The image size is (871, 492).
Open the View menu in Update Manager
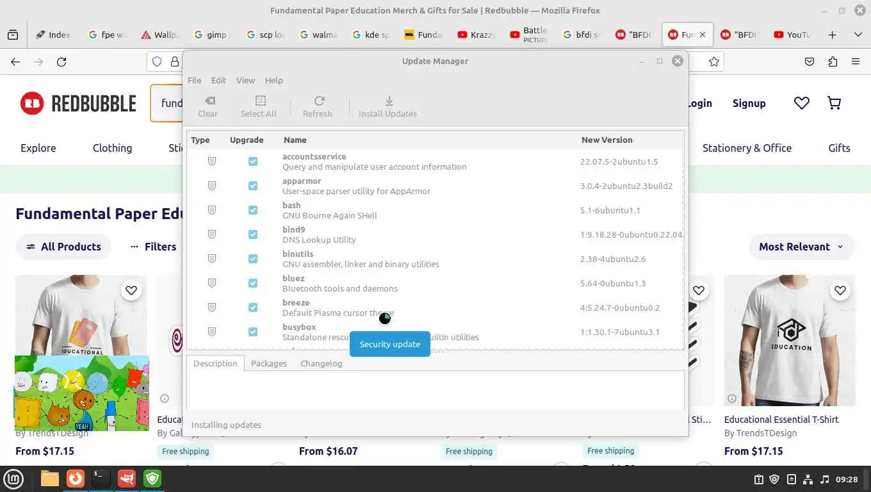click(245, 80)
